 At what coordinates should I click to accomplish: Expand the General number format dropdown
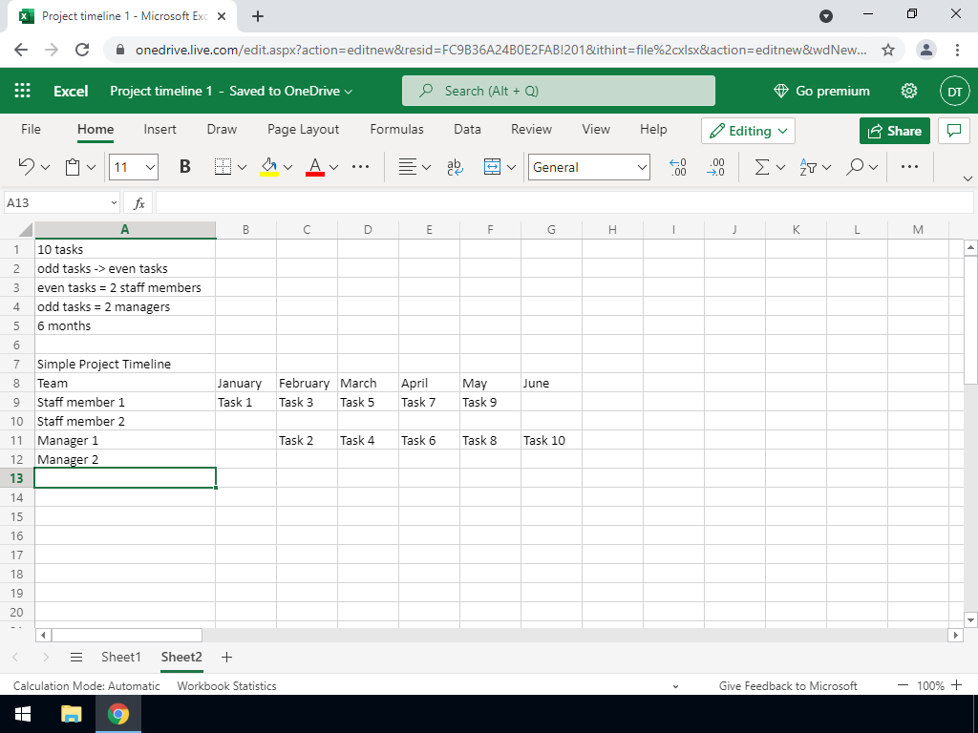pyautogui.click(x=642, y=167)
